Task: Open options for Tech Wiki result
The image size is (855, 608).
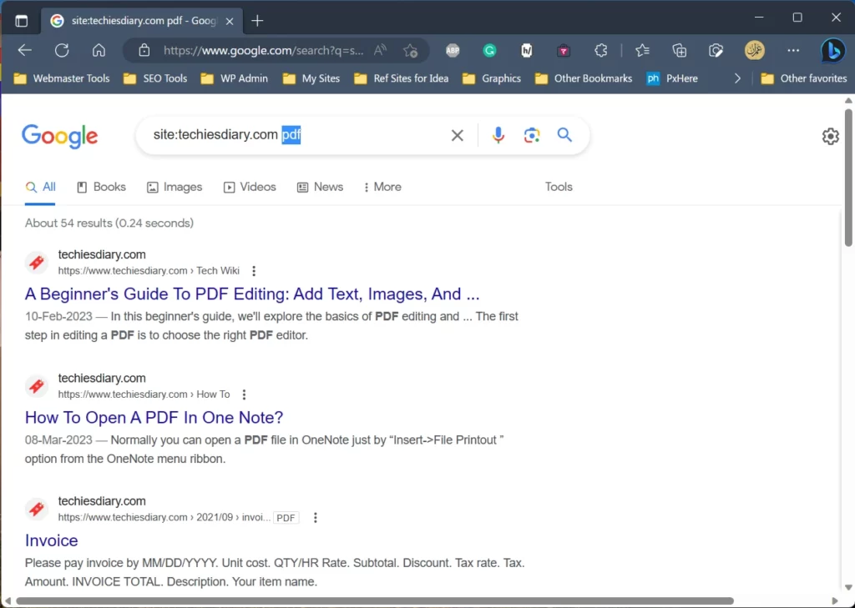Action: (x=254, y=271)
